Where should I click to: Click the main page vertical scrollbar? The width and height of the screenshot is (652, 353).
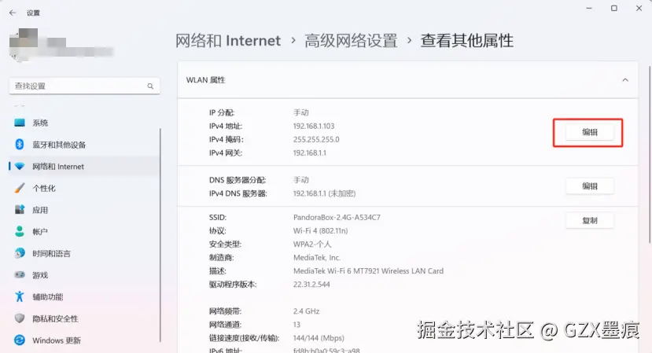click(x=650, y=154)
